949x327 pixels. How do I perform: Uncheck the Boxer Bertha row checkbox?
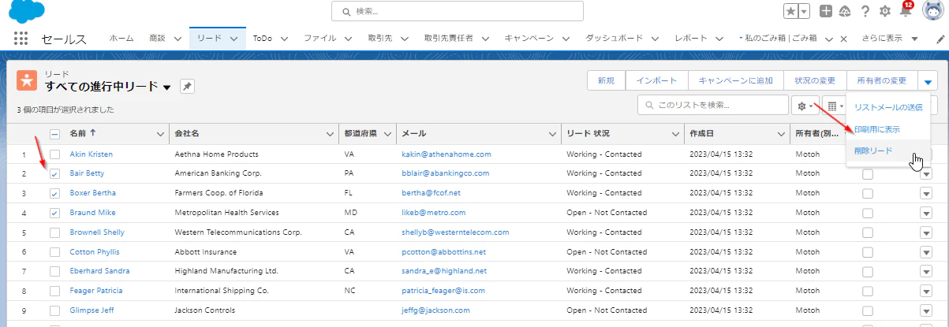coord(54,193)
